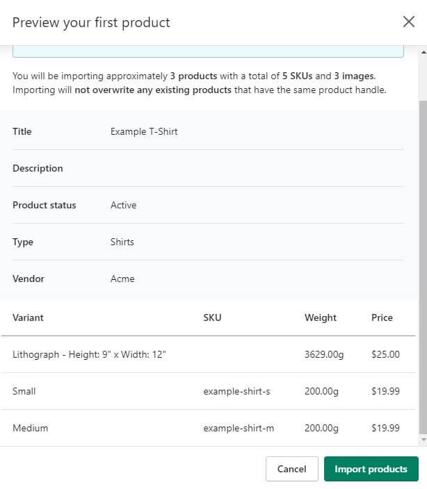
Task: Select the Lithograph variant row
Action: [89, 354]
